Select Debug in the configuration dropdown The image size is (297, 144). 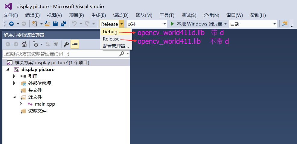[x=110, y=32]
